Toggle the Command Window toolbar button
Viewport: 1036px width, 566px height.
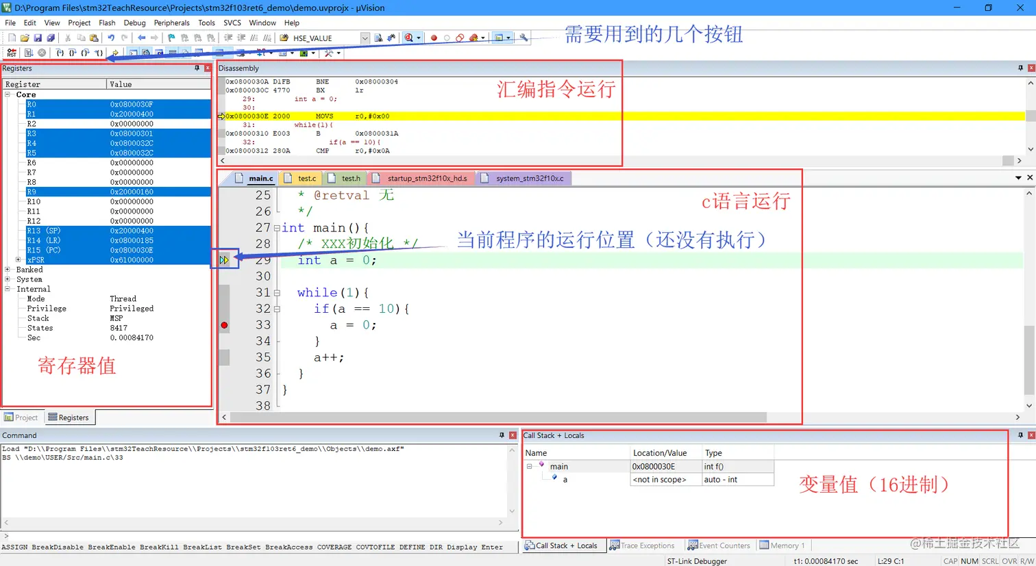pos(133,53)
